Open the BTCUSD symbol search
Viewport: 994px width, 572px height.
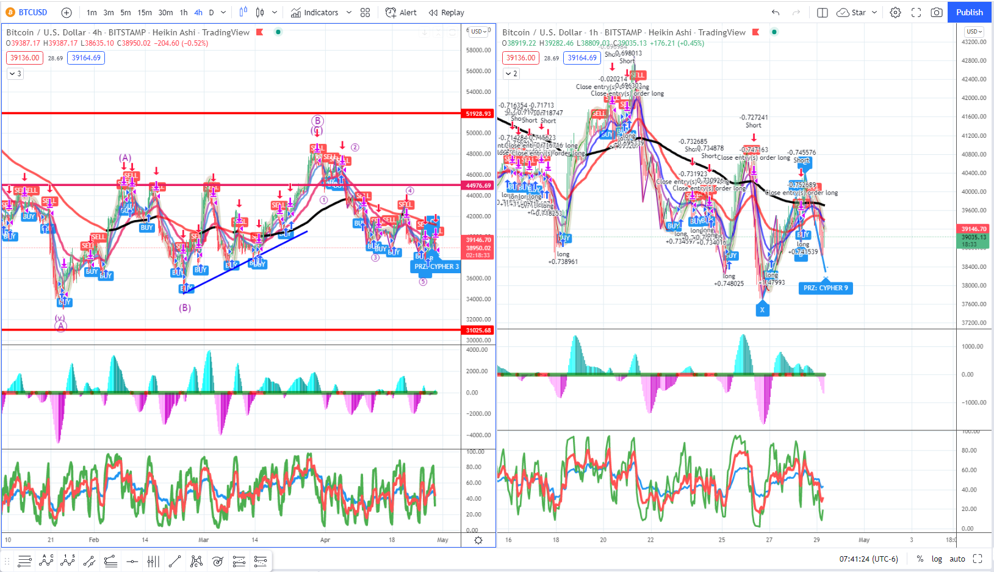pos(26,12)
